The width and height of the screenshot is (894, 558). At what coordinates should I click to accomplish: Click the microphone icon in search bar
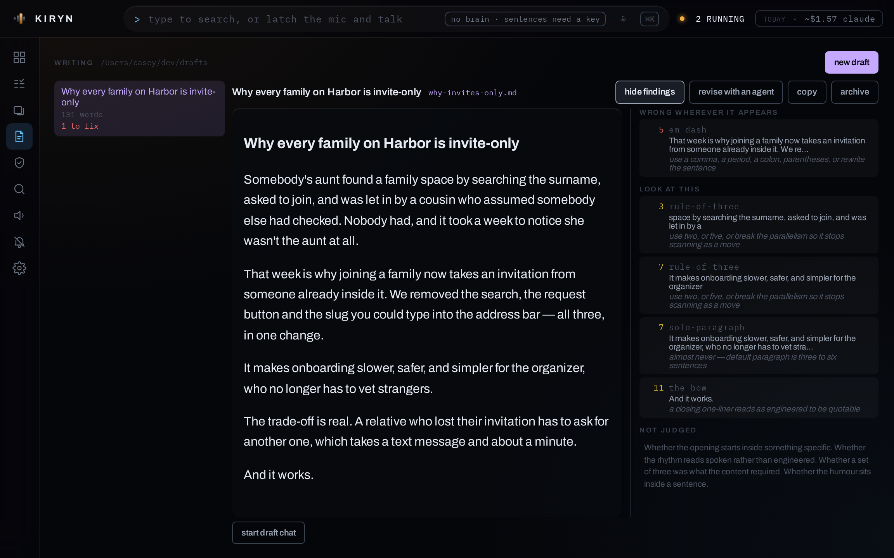coord(623,19)
